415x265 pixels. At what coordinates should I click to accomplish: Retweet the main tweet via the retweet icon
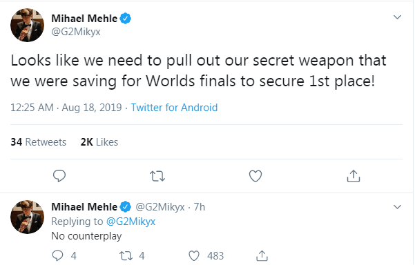click(157, 176)
